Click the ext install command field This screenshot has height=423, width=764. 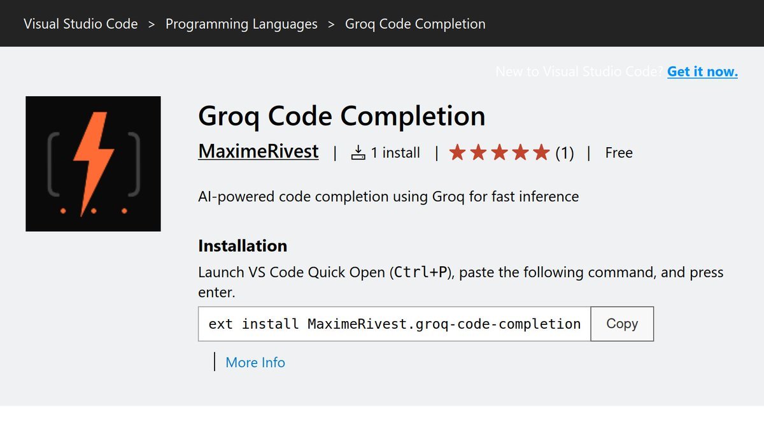pyautogui.click(x=394, y=324)
